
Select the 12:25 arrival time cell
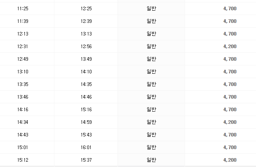click(x=86, y=8)
